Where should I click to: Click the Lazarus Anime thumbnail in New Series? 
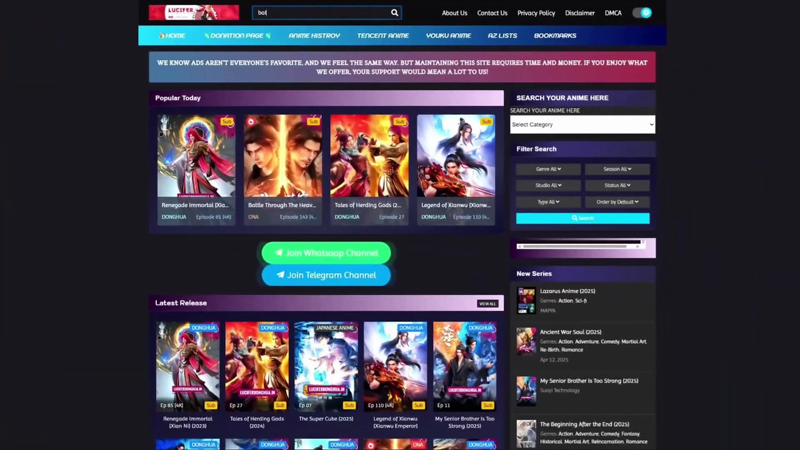526,300
